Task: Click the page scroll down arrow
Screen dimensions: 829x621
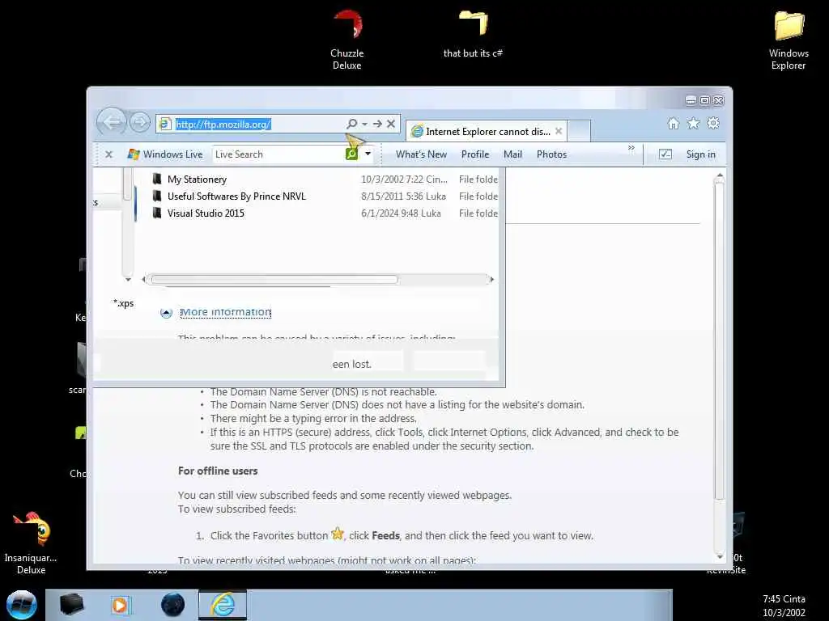Action: click(720, 556)
